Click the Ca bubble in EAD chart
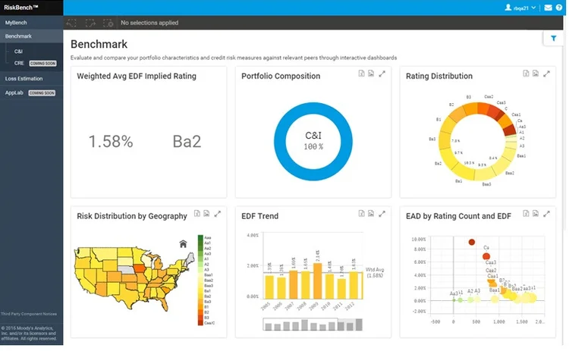The height and width of the screenshot is (351, 569). point(486,256)
